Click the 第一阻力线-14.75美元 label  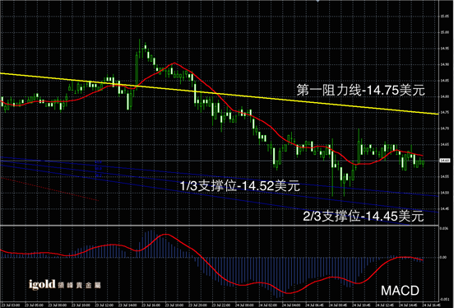click(x=360, y=91)
